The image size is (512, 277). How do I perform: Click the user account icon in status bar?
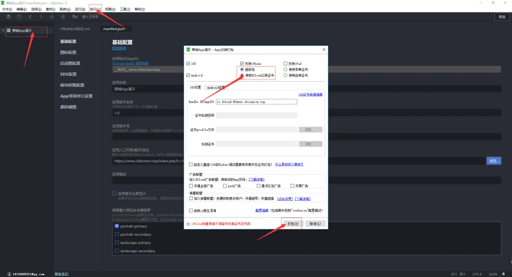(x=9, y=274)
